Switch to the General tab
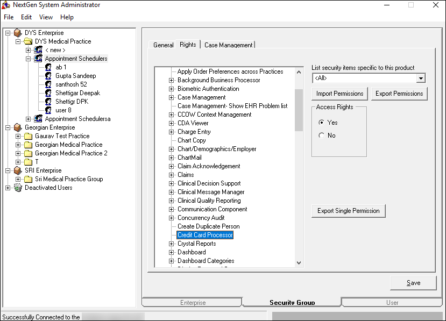Viewport: 446px width, 321px height. click(163, 45)
